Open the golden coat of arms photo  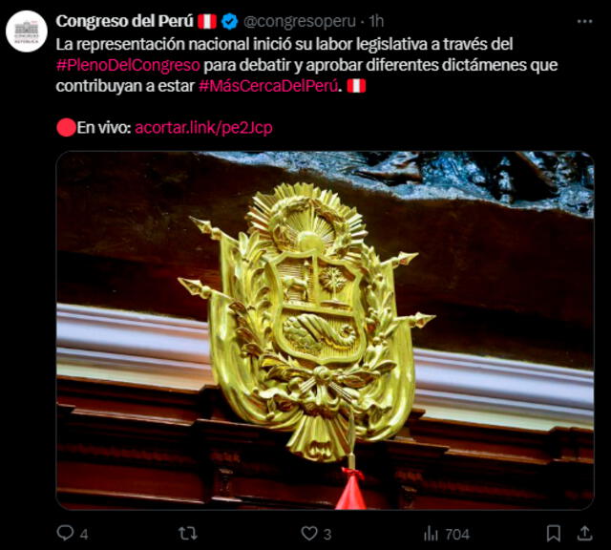click(325, 330)
